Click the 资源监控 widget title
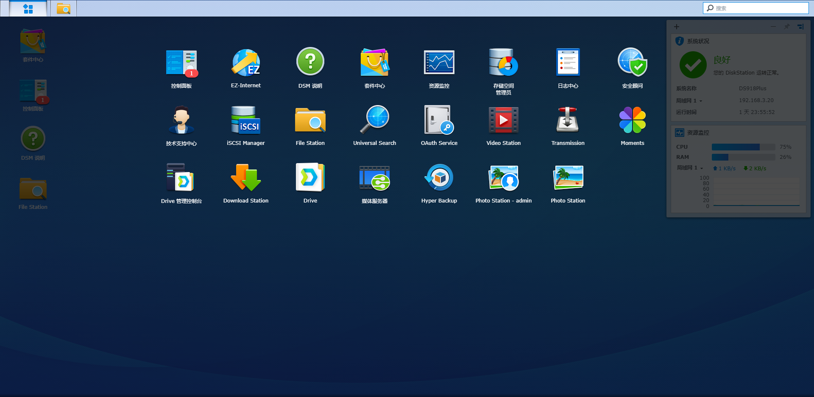This screenshot has width=814, height=397. [698, 133]
